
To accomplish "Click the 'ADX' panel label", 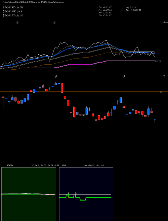I will pyautogui.click(x=64, y=165).
